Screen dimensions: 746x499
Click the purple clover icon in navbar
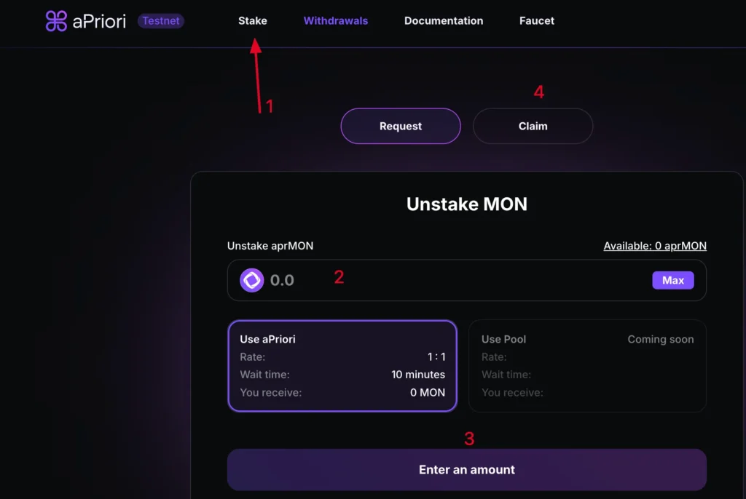click(55, 22)
